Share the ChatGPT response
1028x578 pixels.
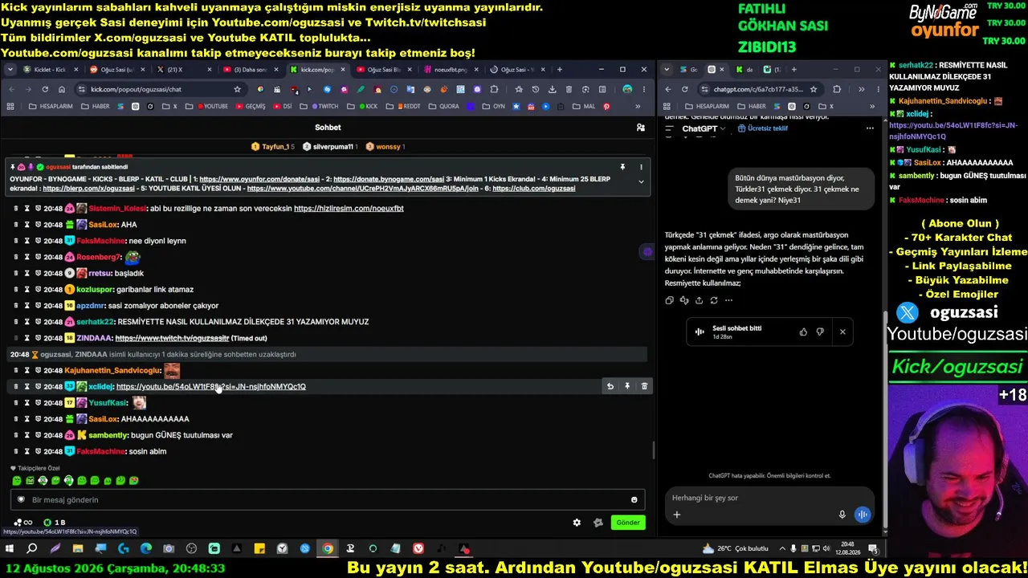click(x=699, y=300)
